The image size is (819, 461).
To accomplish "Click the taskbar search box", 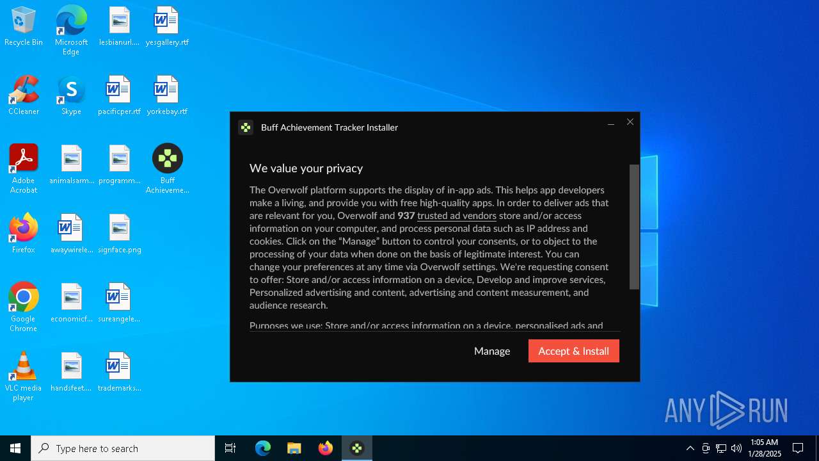I will pos(123,448).
